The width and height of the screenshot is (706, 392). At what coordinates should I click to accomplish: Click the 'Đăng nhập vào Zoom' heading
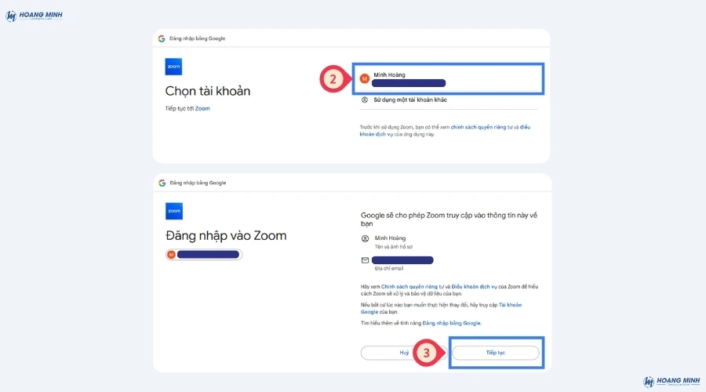click(226, 236)
